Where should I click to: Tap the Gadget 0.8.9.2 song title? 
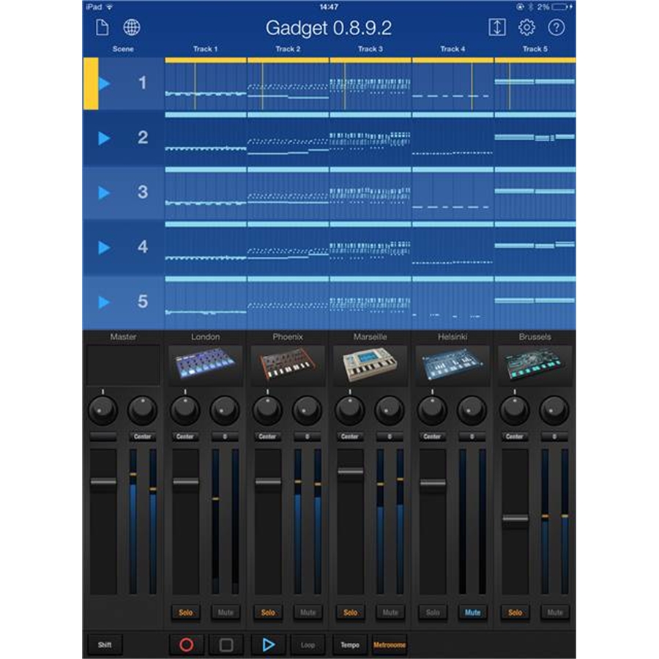click(x=329, y=28)
